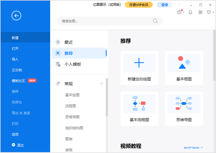Maximize the 亿图图示 window
The width and height of the screenshot is (216, 153).
(x=201, y=5)
